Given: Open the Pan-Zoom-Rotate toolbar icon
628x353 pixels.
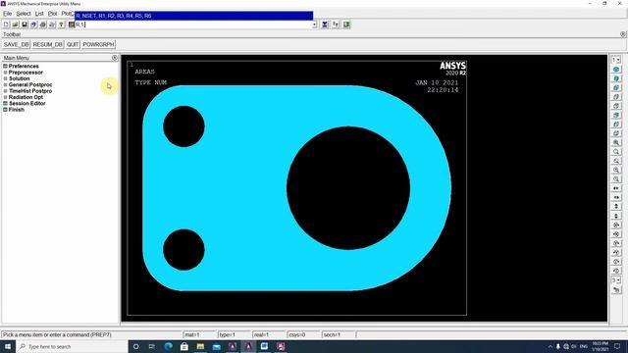Looking at the screenshot, I should click(x=33, y=25).
